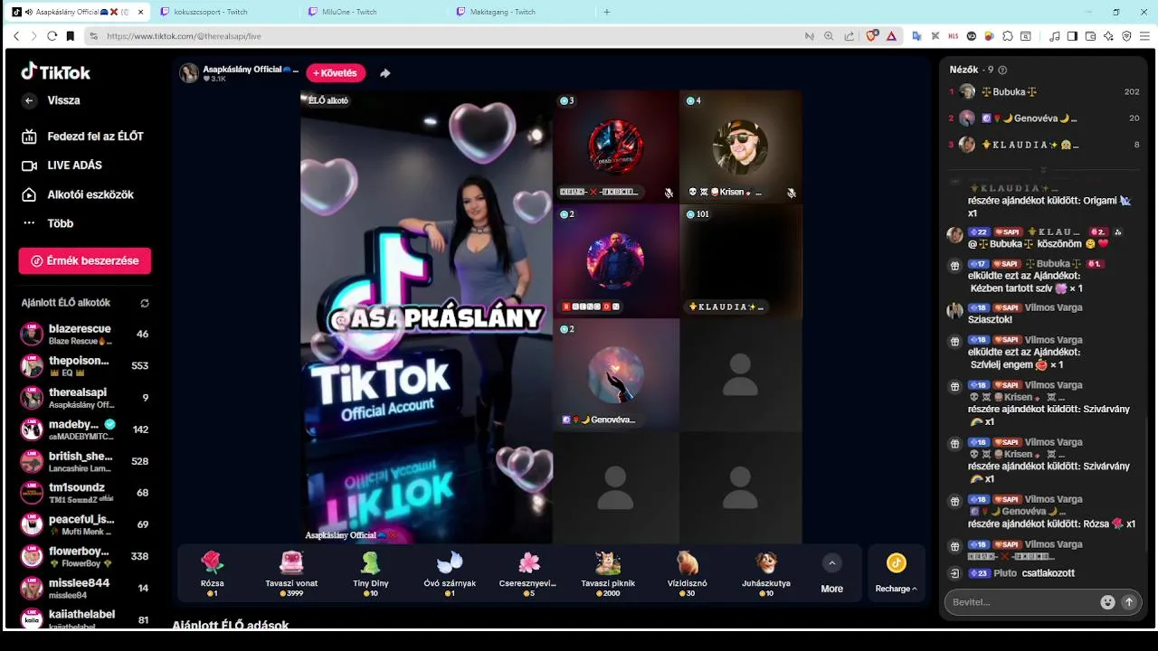Open top viewer Bubuka's profile

coord(1043,91)
